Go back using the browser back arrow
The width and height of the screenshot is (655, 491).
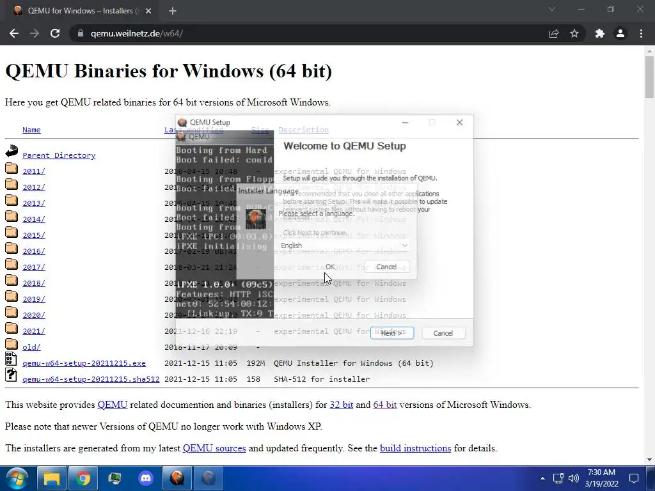(x=14, y=33)
